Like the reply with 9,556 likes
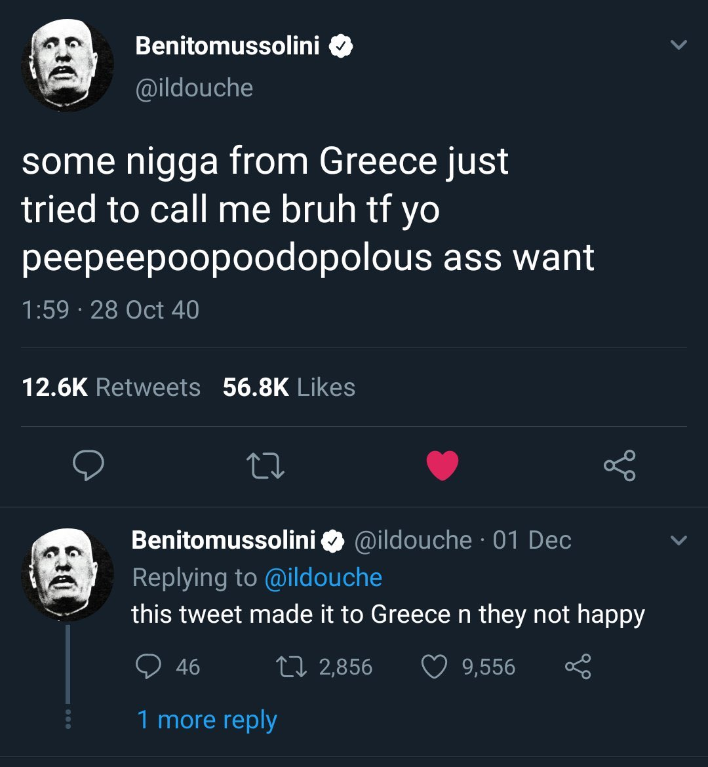 pyautogui.click(x=434, y=667)
